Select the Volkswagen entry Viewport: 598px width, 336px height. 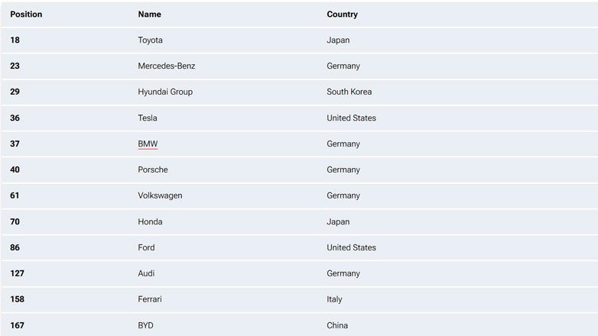pos(160,195)
